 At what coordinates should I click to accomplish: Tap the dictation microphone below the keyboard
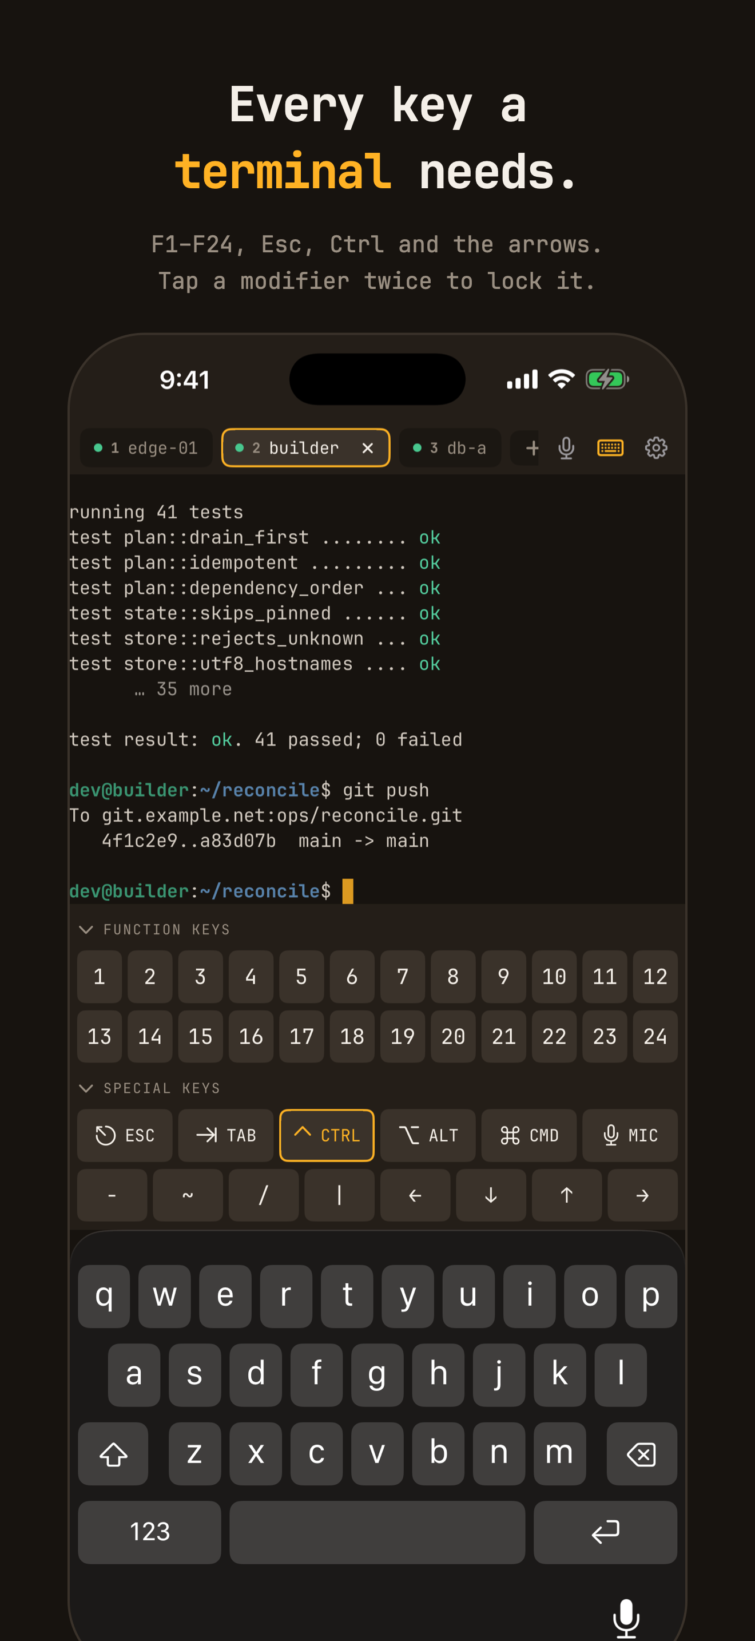pos(626,1618)
